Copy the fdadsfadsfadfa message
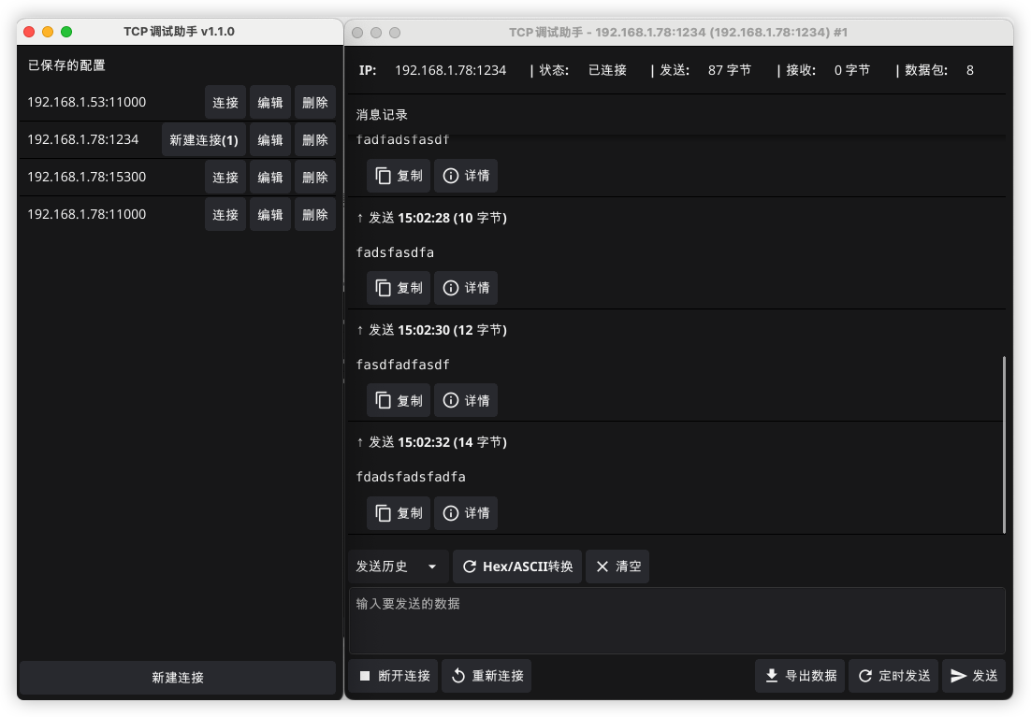Image resolution: width=1031 pixels, height=717 pixels. 399,512
